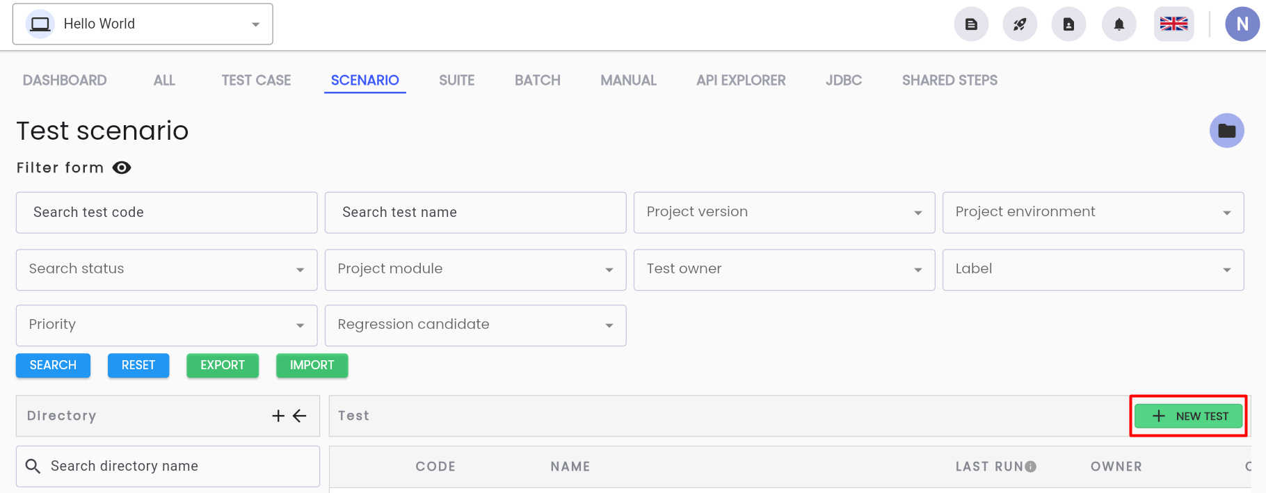Image resolution: width=1266 pixels, height=493 pixels.
Task: Switch to the Dashboard tab
Action: tap(65, 81)
